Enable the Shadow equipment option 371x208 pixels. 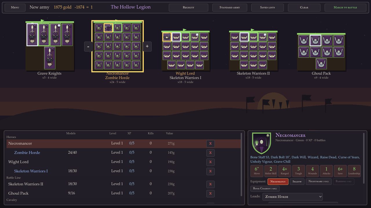tap(297, 181)
